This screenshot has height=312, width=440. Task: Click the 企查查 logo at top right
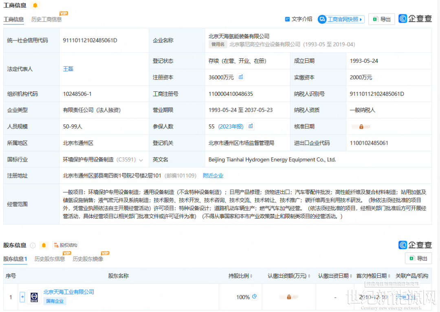pyautogui.click(x=415, y=18)
